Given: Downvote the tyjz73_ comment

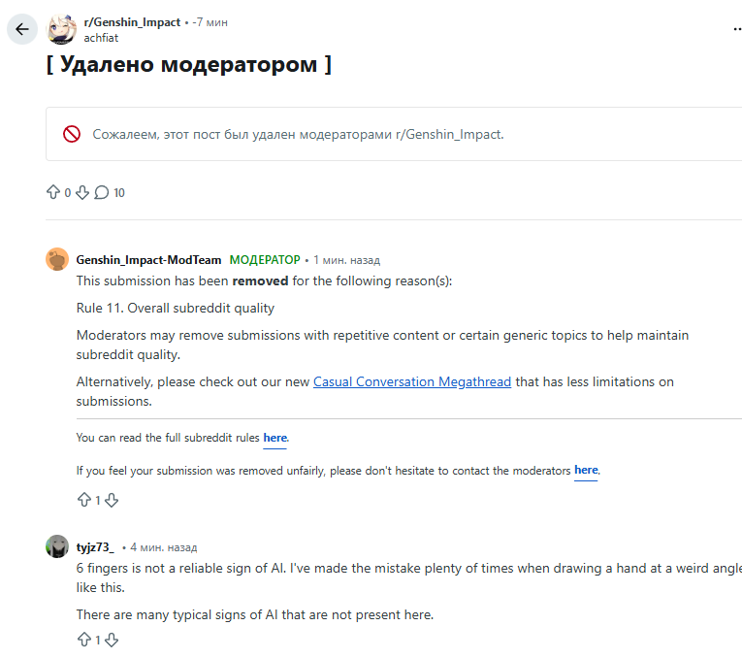Looking at the screenshot, I should 112,640.
